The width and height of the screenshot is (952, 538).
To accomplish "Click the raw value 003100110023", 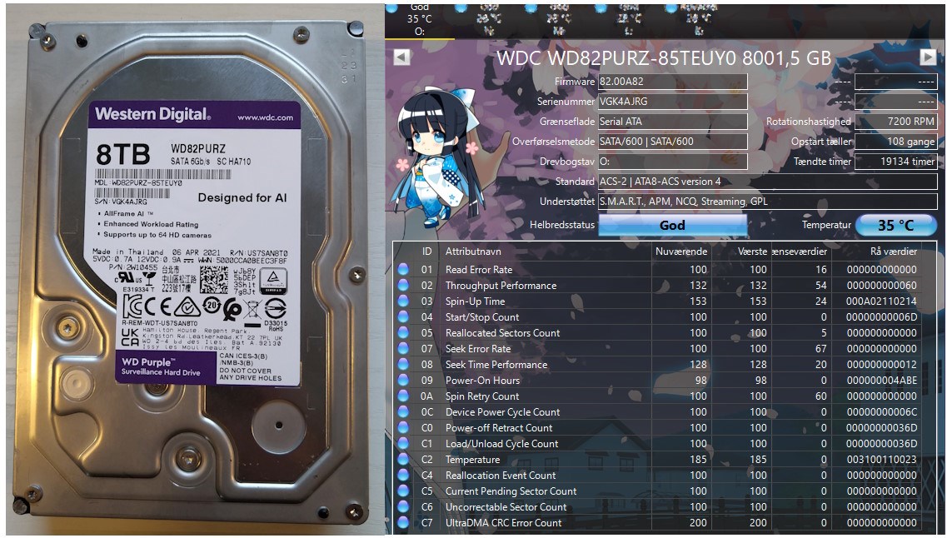I will [x=881, y=459].
